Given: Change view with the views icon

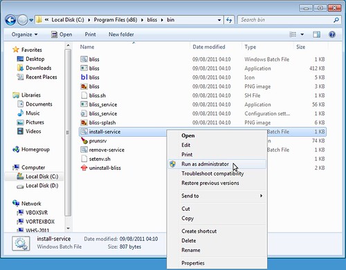Looking at the screenshot, I should (293, 35).
